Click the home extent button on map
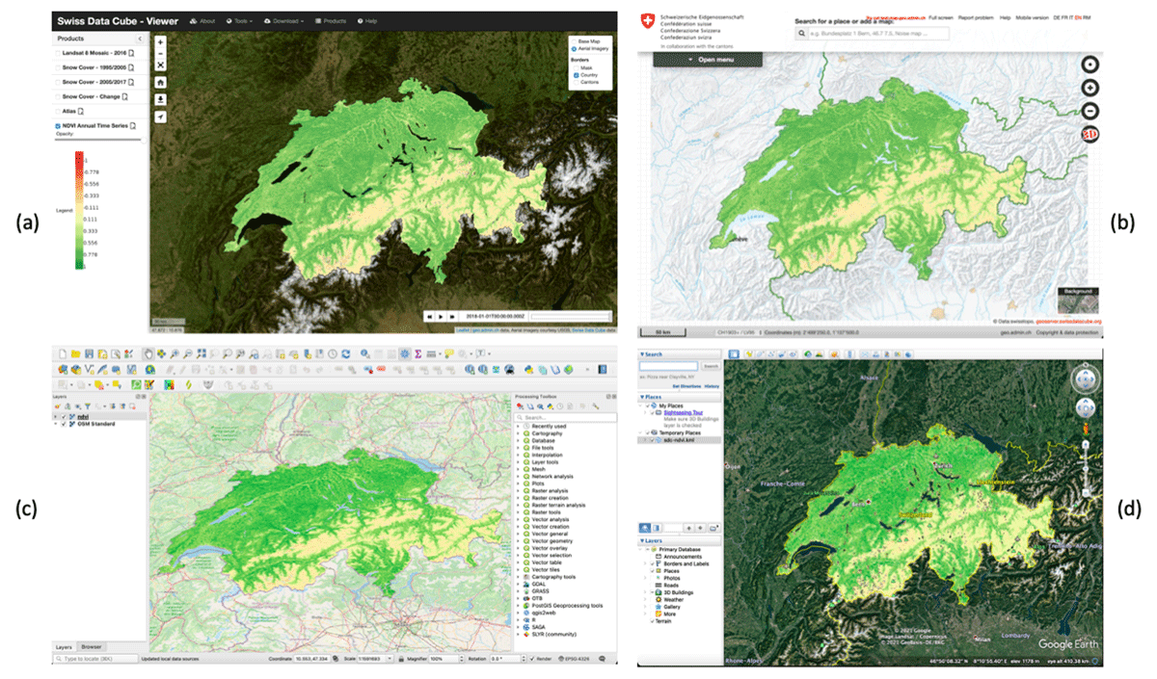This screenshot has width=1157, height=679. tap(160, 83)
